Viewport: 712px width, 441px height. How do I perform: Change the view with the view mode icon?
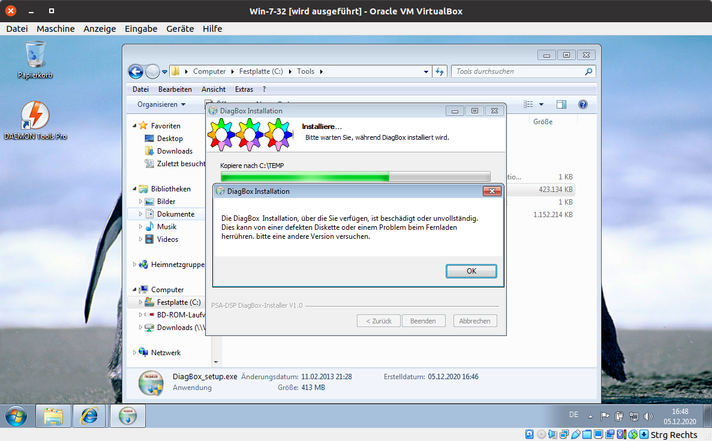(528, 104)
